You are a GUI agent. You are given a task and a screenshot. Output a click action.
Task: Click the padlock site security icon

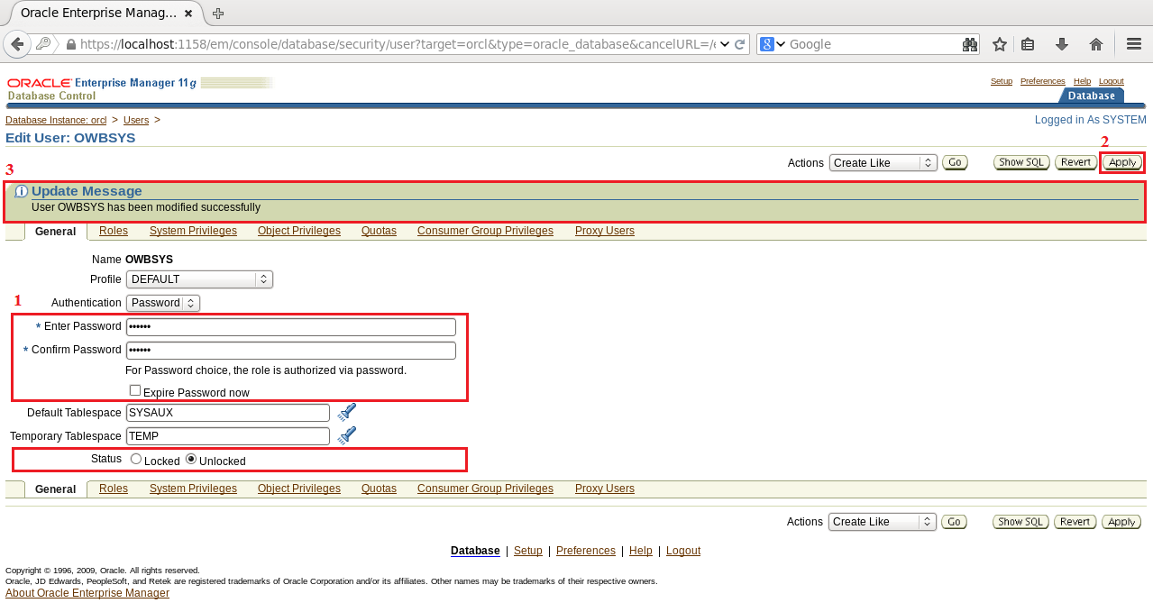(x=70, y=44)
